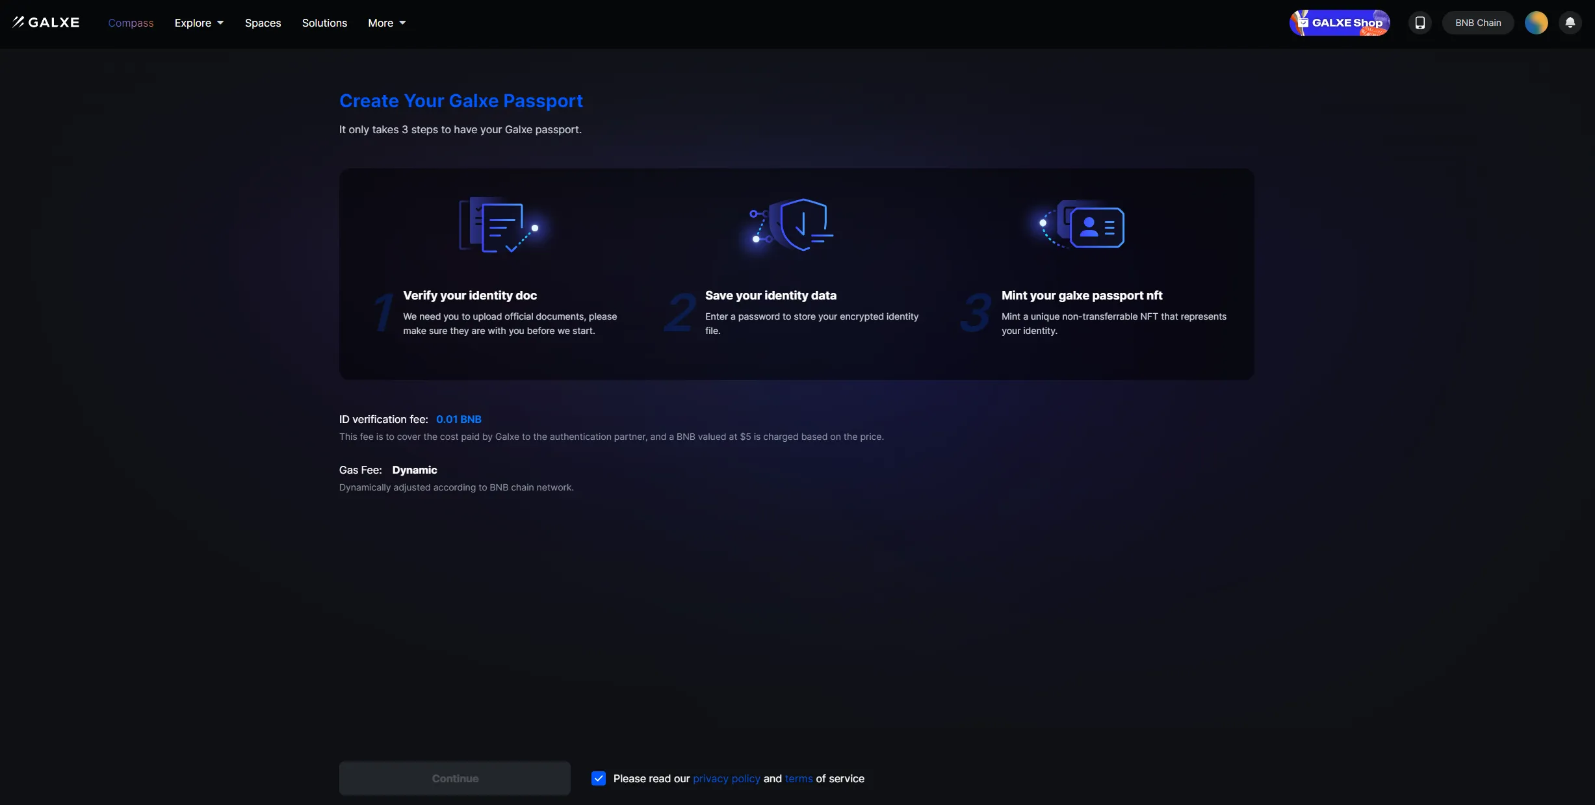Open the user profile avatar

(x=1536, y=23)
